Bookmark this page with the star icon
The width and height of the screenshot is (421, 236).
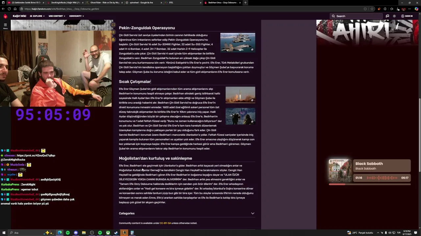[372, 9]
